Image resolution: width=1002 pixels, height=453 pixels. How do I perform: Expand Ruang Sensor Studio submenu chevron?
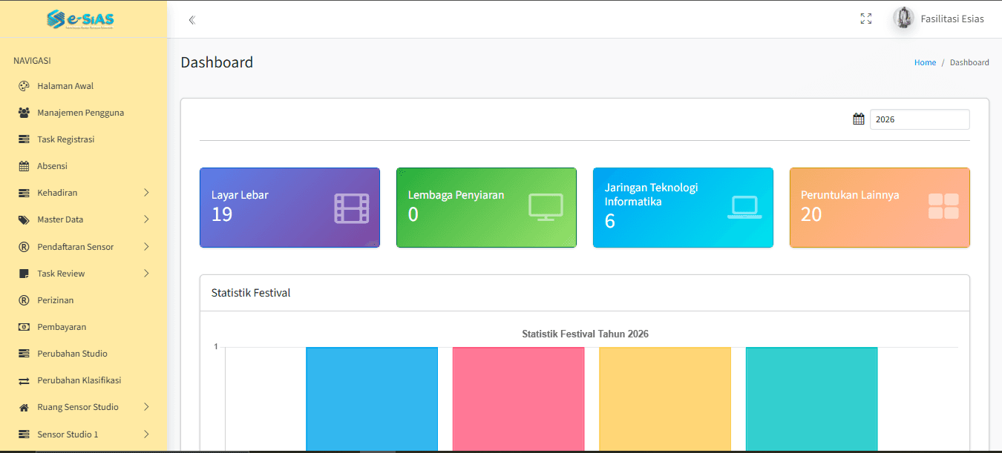pos(146,407)
